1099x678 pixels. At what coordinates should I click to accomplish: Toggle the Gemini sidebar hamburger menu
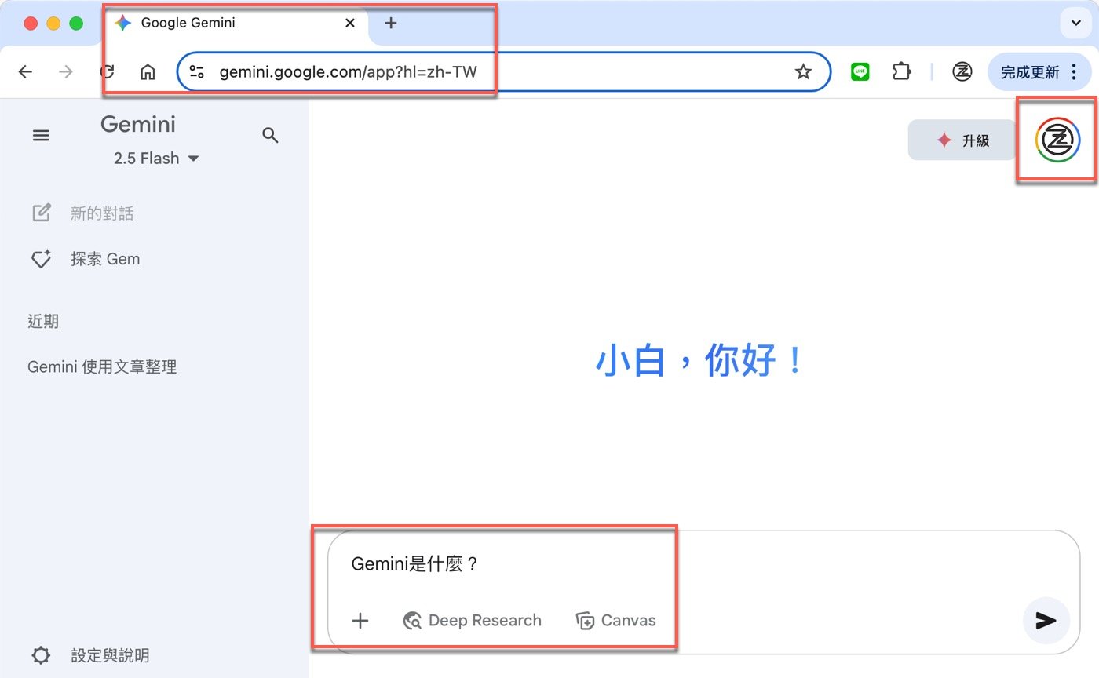(41, 136)
